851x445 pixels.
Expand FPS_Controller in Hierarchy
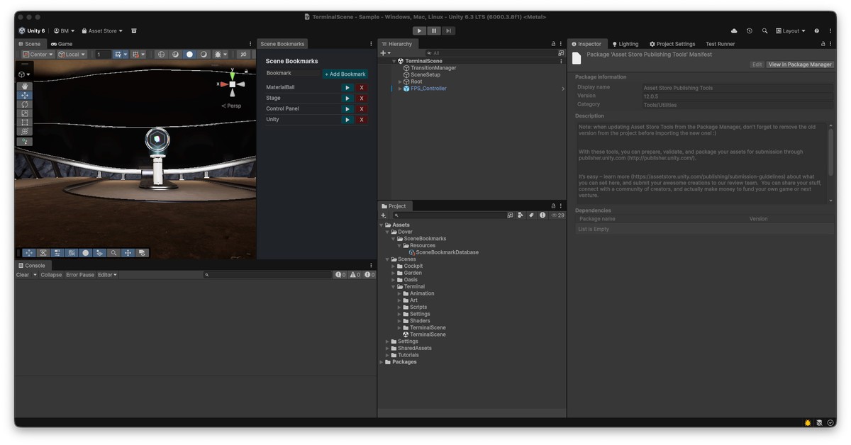coord(400,89)
